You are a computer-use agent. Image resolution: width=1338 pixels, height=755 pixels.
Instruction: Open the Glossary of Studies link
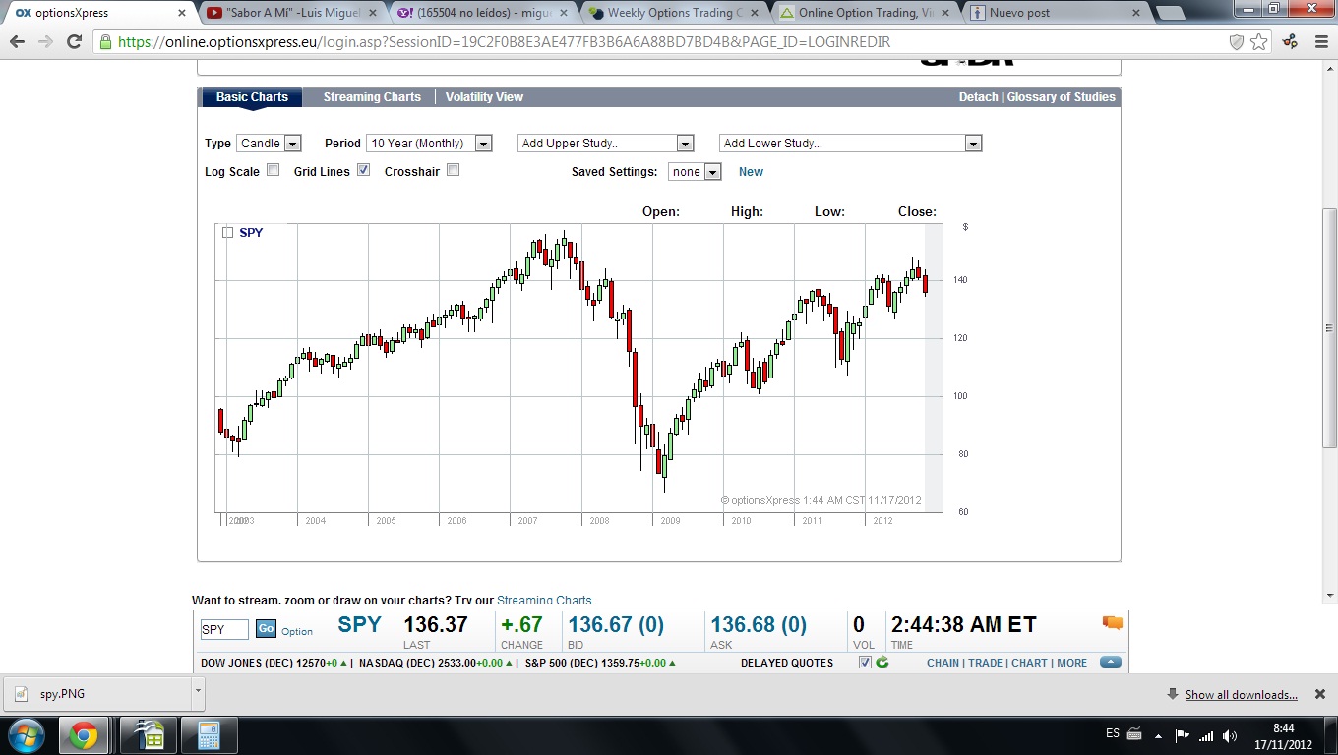pos(1062,97)
